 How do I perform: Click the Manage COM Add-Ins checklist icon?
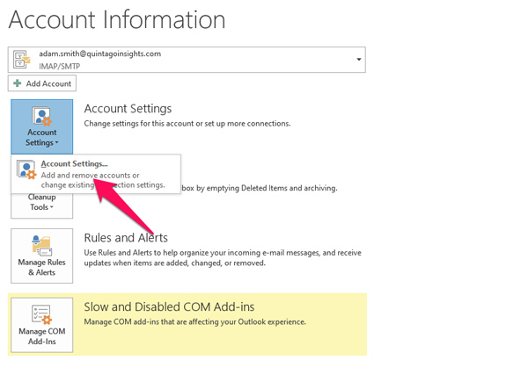(x=41, y=314)
